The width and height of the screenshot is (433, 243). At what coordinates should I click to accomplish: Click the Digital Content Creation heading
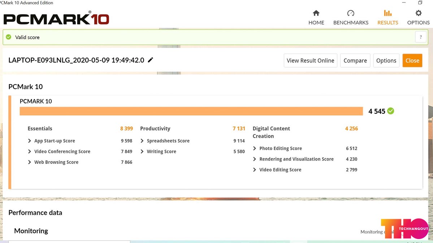coord(271,132)
